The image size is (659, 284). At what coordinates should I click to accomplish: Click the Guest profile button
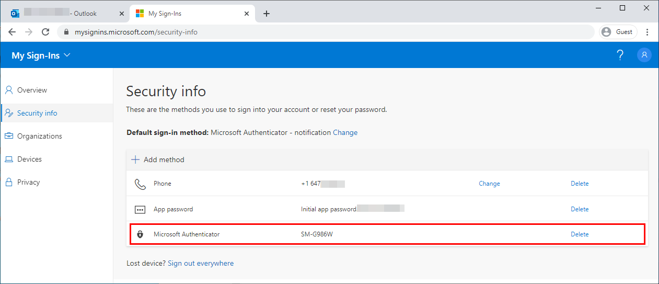pos(618,32)
